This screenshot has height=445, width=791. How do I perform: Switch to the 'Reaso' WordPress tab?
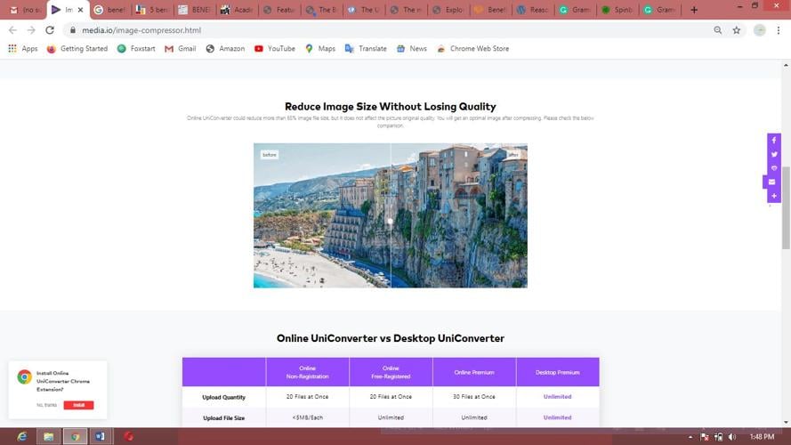coord(533,10)
